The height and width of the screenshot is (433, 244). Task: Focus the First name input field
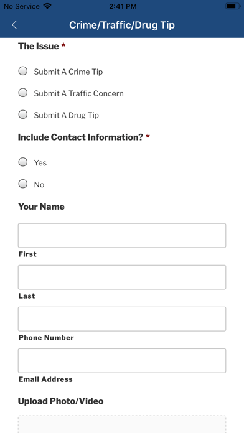pyautogui.click(x=122, y=235)
